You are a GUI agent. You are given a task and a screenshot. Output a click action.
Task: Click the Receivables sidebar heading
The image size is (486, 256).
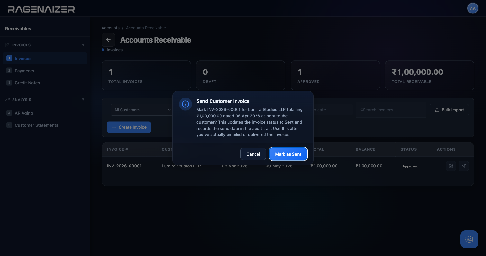click(x=18, y=29)
